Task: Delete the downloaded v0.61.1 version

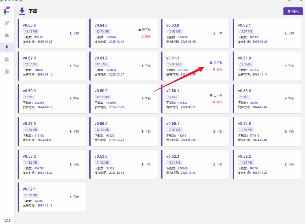Action: tap(218, 69)
